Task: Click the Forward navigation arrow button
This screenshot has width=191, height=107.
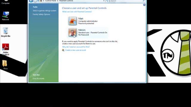Action: tap(35, 1)
